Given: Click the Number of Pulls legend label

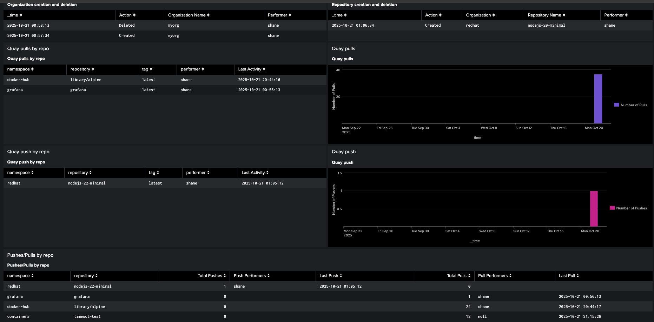Looking at the screenshot, I should (x=634, y=105).
